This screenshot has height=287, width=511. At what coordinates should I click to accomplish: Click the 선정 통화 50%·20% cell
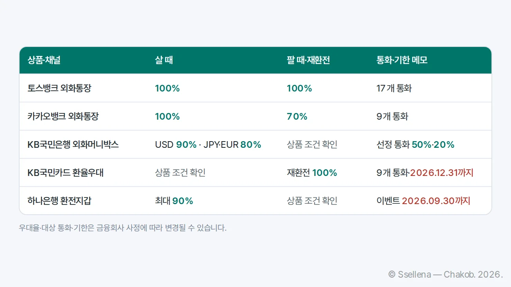tap(416, 145)
